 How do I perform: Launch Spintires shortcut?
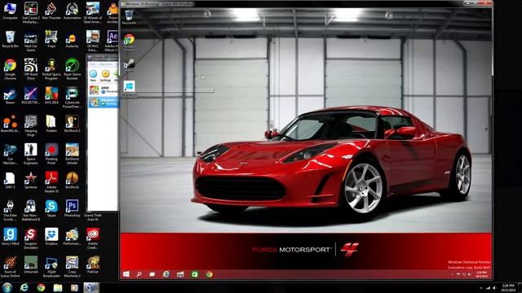pyautogui.click(x=31, y=180)
